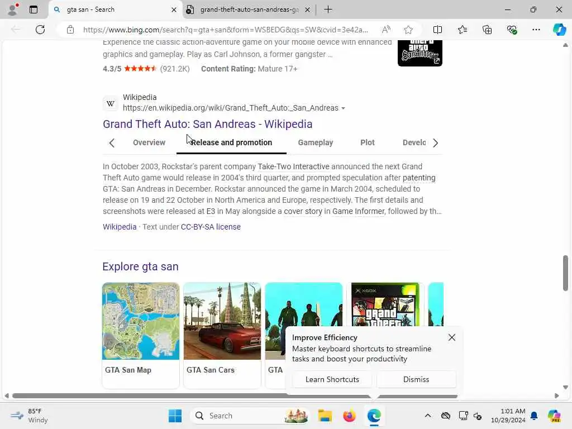Click the taskbar Search box
The image size is (572, 429).
(250, 416)
